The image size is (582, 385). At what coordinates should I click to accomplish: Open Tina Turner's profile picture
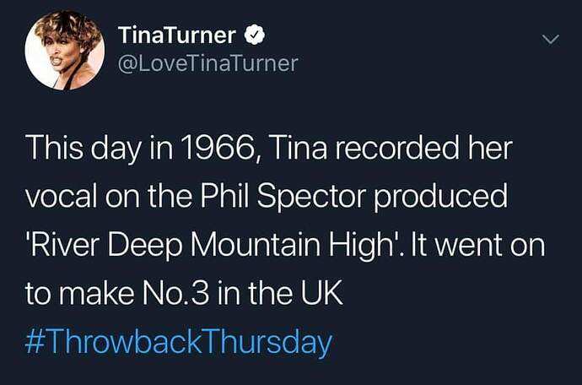(x=64, y=51)
